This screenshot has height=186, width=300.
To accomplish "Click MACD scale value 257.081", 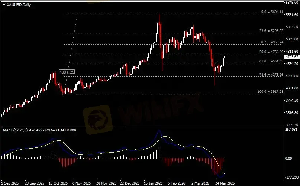I will 291,130.
